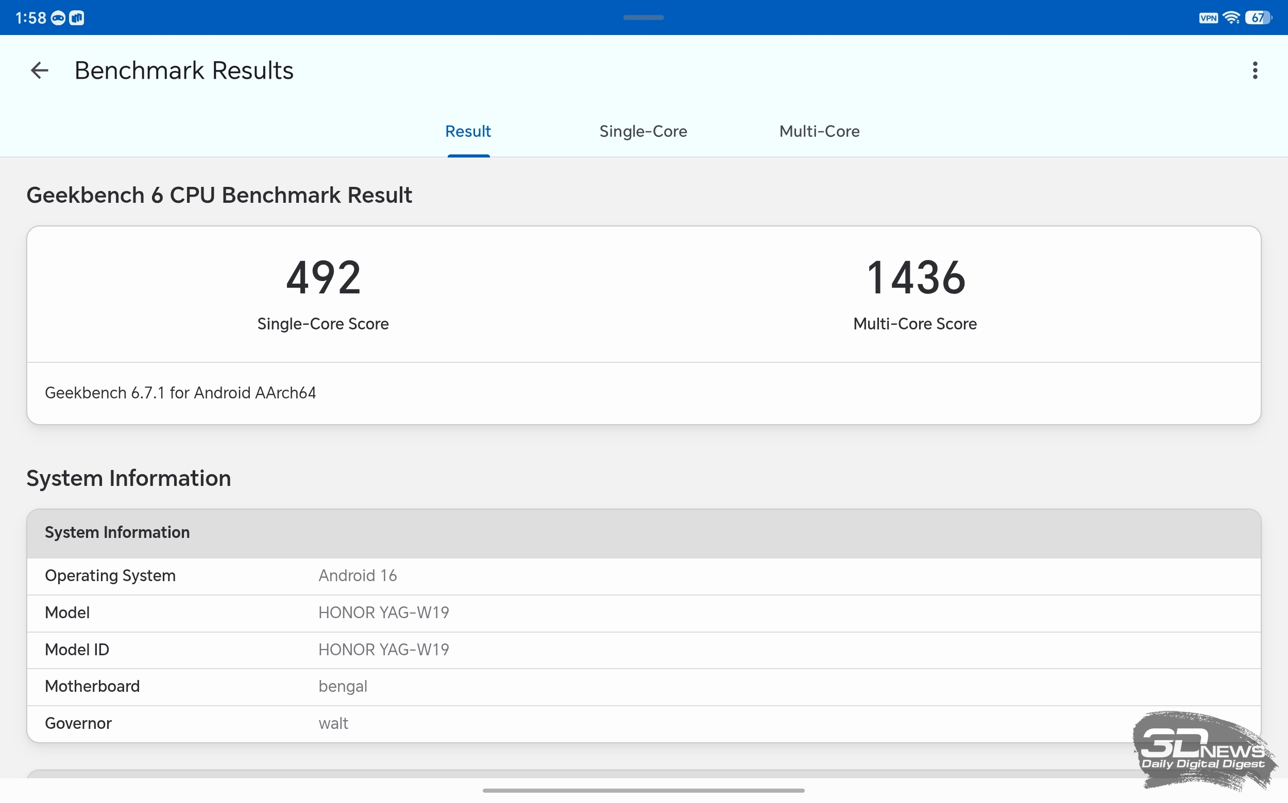Select the Motherboard bengal row

[643, 687]
